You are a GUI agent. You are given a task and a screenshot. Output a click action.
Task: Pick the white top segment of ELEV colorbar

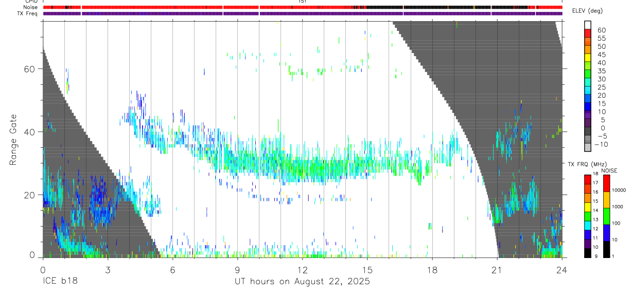(588, 25)
